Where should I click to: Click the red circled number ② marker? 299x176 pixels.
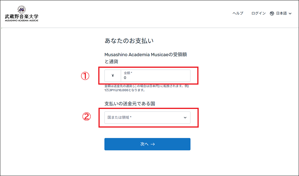[x=85, y=117]
